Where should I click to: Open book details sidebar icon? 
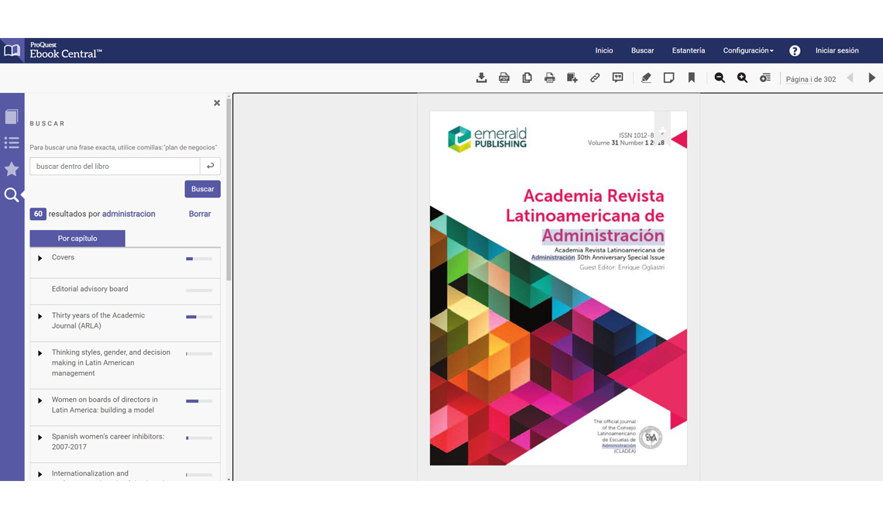(12, 116)
